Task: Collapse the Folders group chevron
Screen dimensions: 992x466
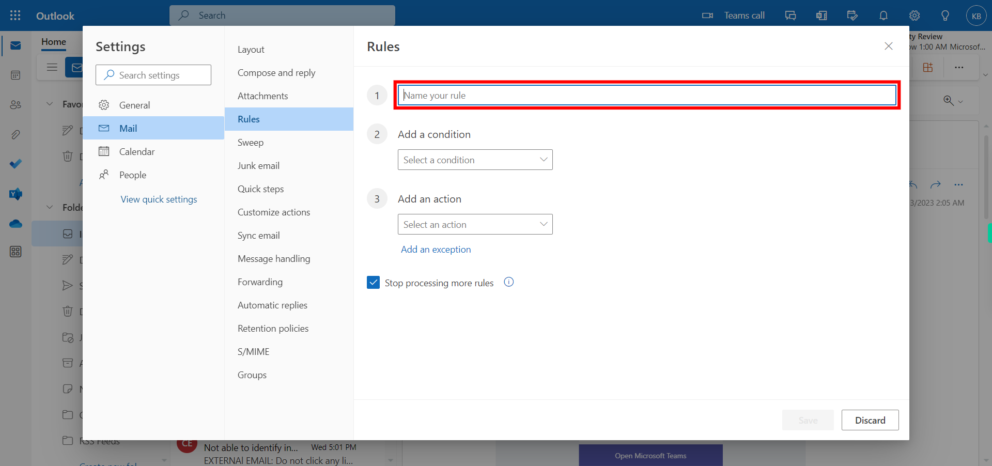Action: tap(50, 207)
